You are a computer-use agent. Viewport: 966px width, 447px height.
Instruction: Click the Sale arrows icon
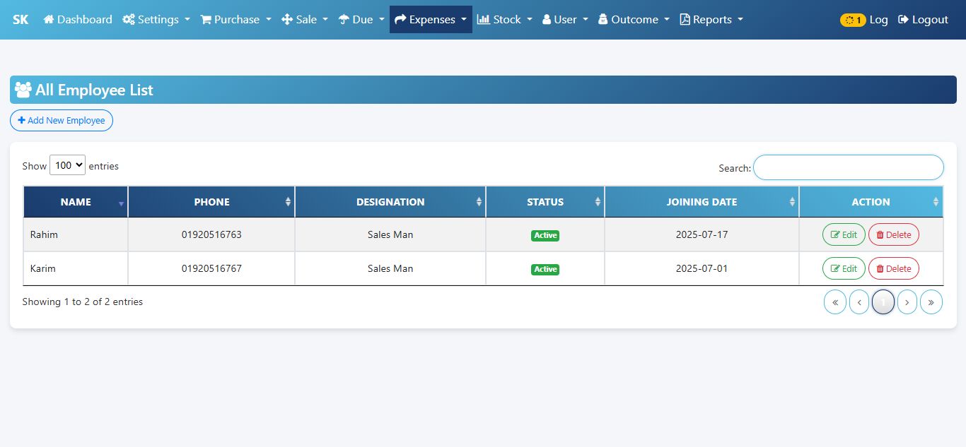point(287,20)
